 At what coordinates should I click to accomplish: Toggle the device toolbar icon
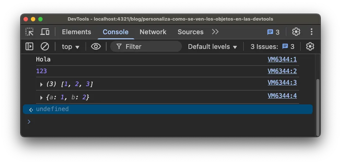[x=45, y=32]
